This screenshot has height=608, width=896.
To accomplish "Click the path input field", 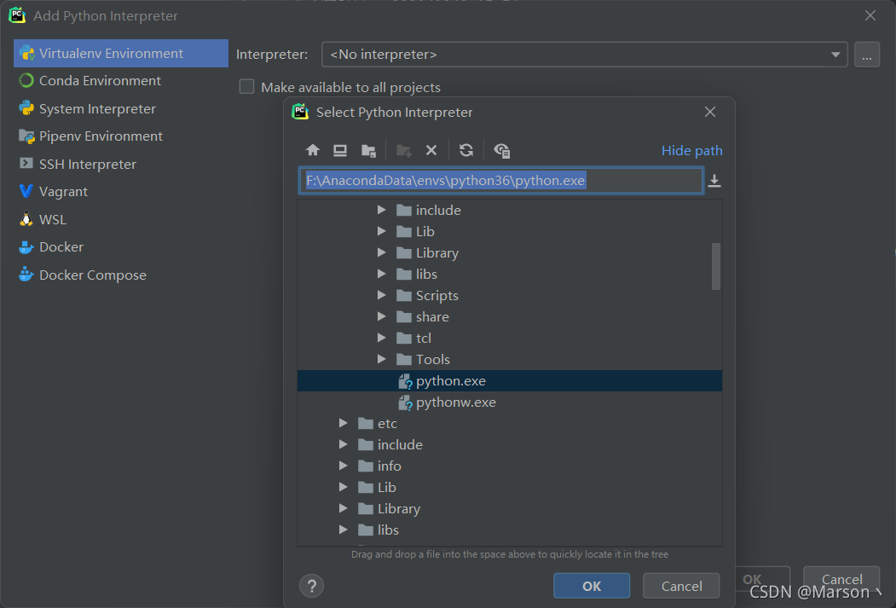I will coord(500,181).
